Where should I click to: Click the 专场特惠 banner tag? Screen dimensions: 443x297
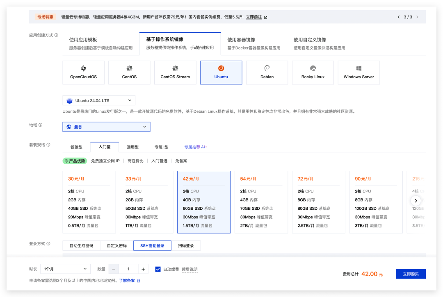pos(45,17)
